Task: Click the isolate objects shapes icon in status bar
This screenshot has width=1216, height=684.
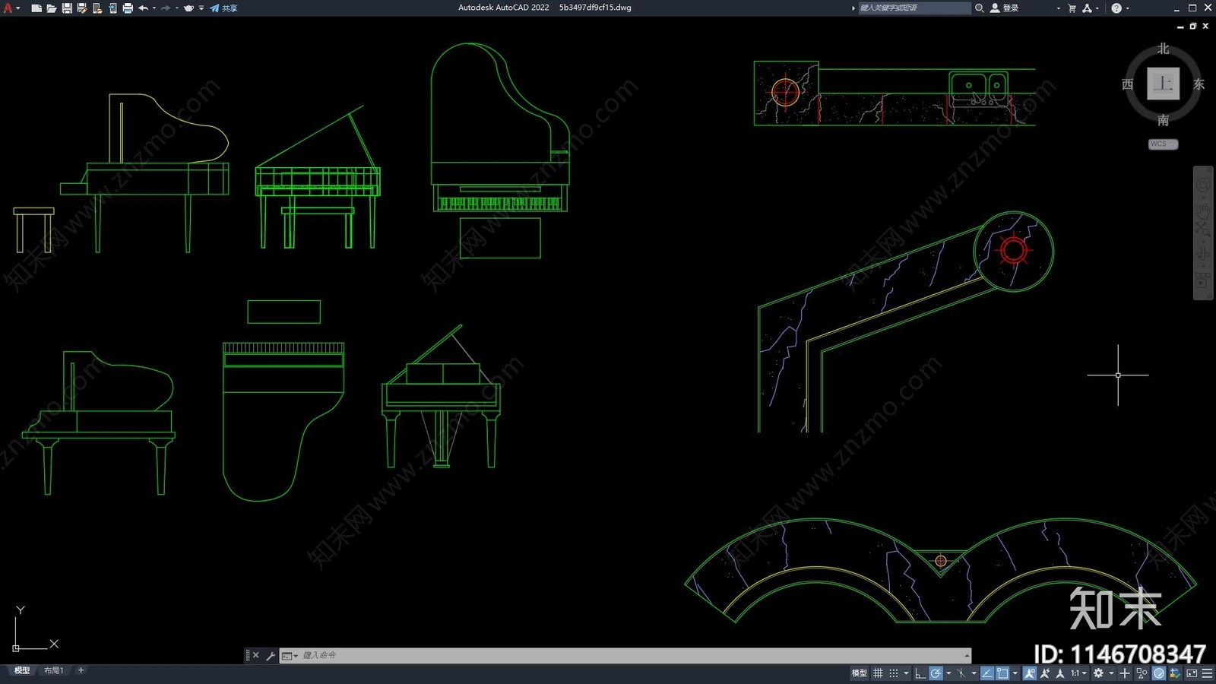Action: click(1142, 673)
